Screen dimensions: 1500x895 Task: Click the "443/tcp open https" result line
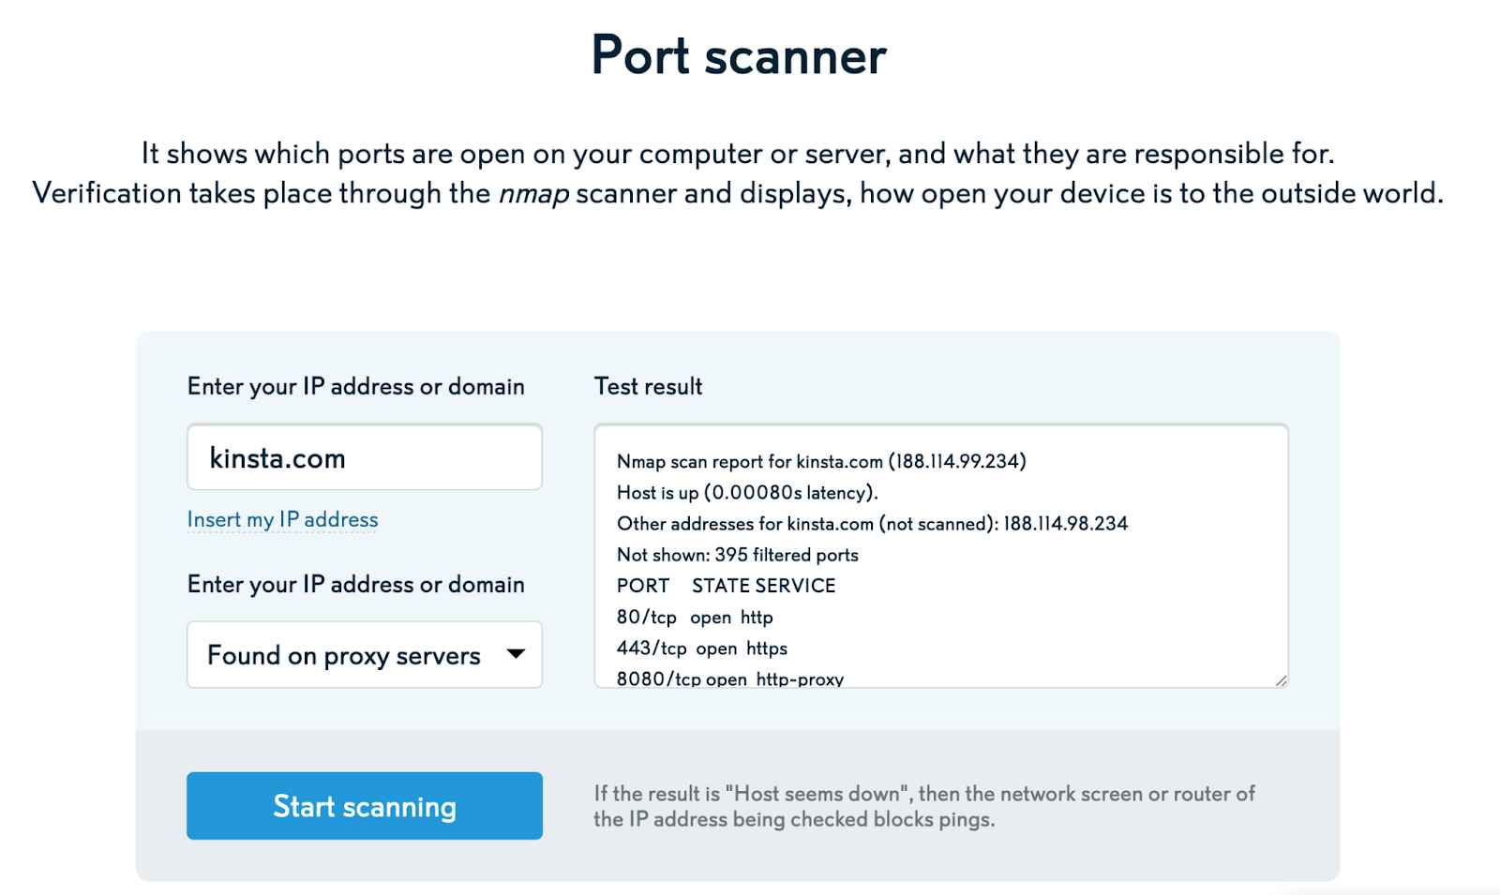tap(702, 649)
